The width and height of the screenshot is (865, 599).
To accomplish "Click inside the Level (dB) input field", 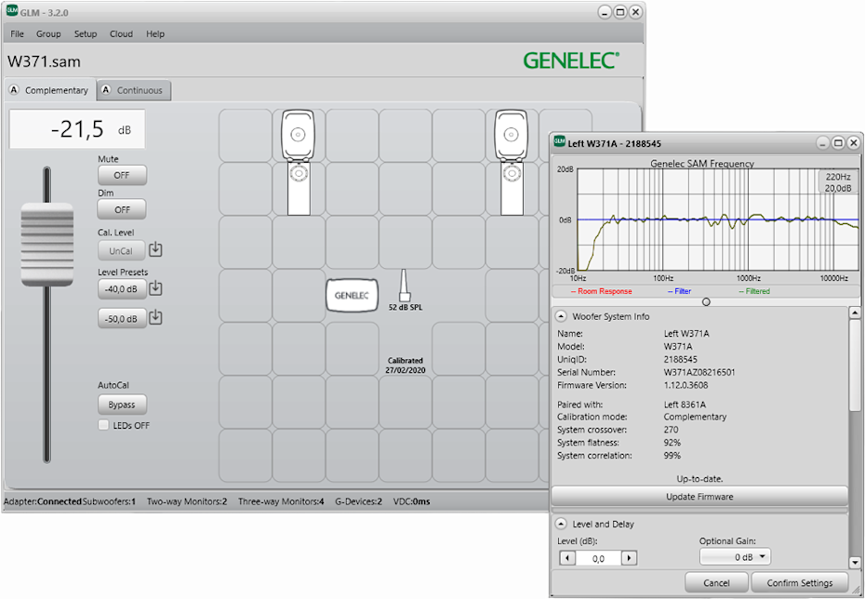I will (x=601, y=560).
